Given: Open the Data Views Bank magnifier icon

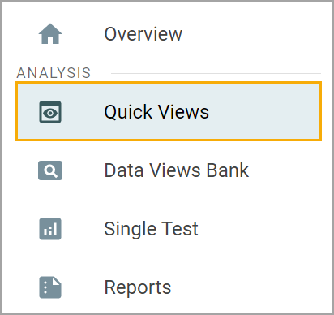Looking at the screenshot, I should click(50, 170).
